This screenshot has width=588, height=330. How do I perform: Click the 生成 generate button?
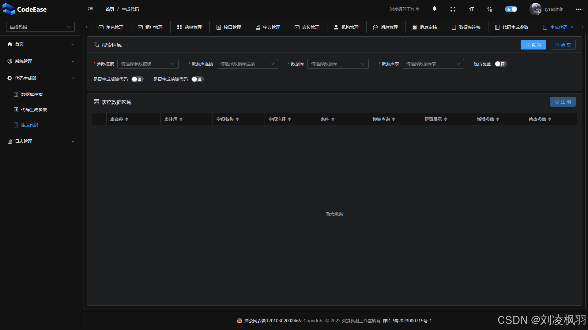point(563,102)
